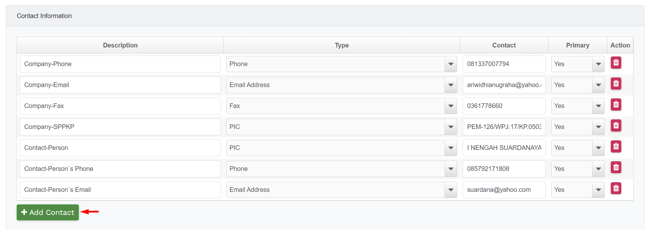
Task: Delete the Contact-Person's Phone row
Action: [x=616, y=167]
